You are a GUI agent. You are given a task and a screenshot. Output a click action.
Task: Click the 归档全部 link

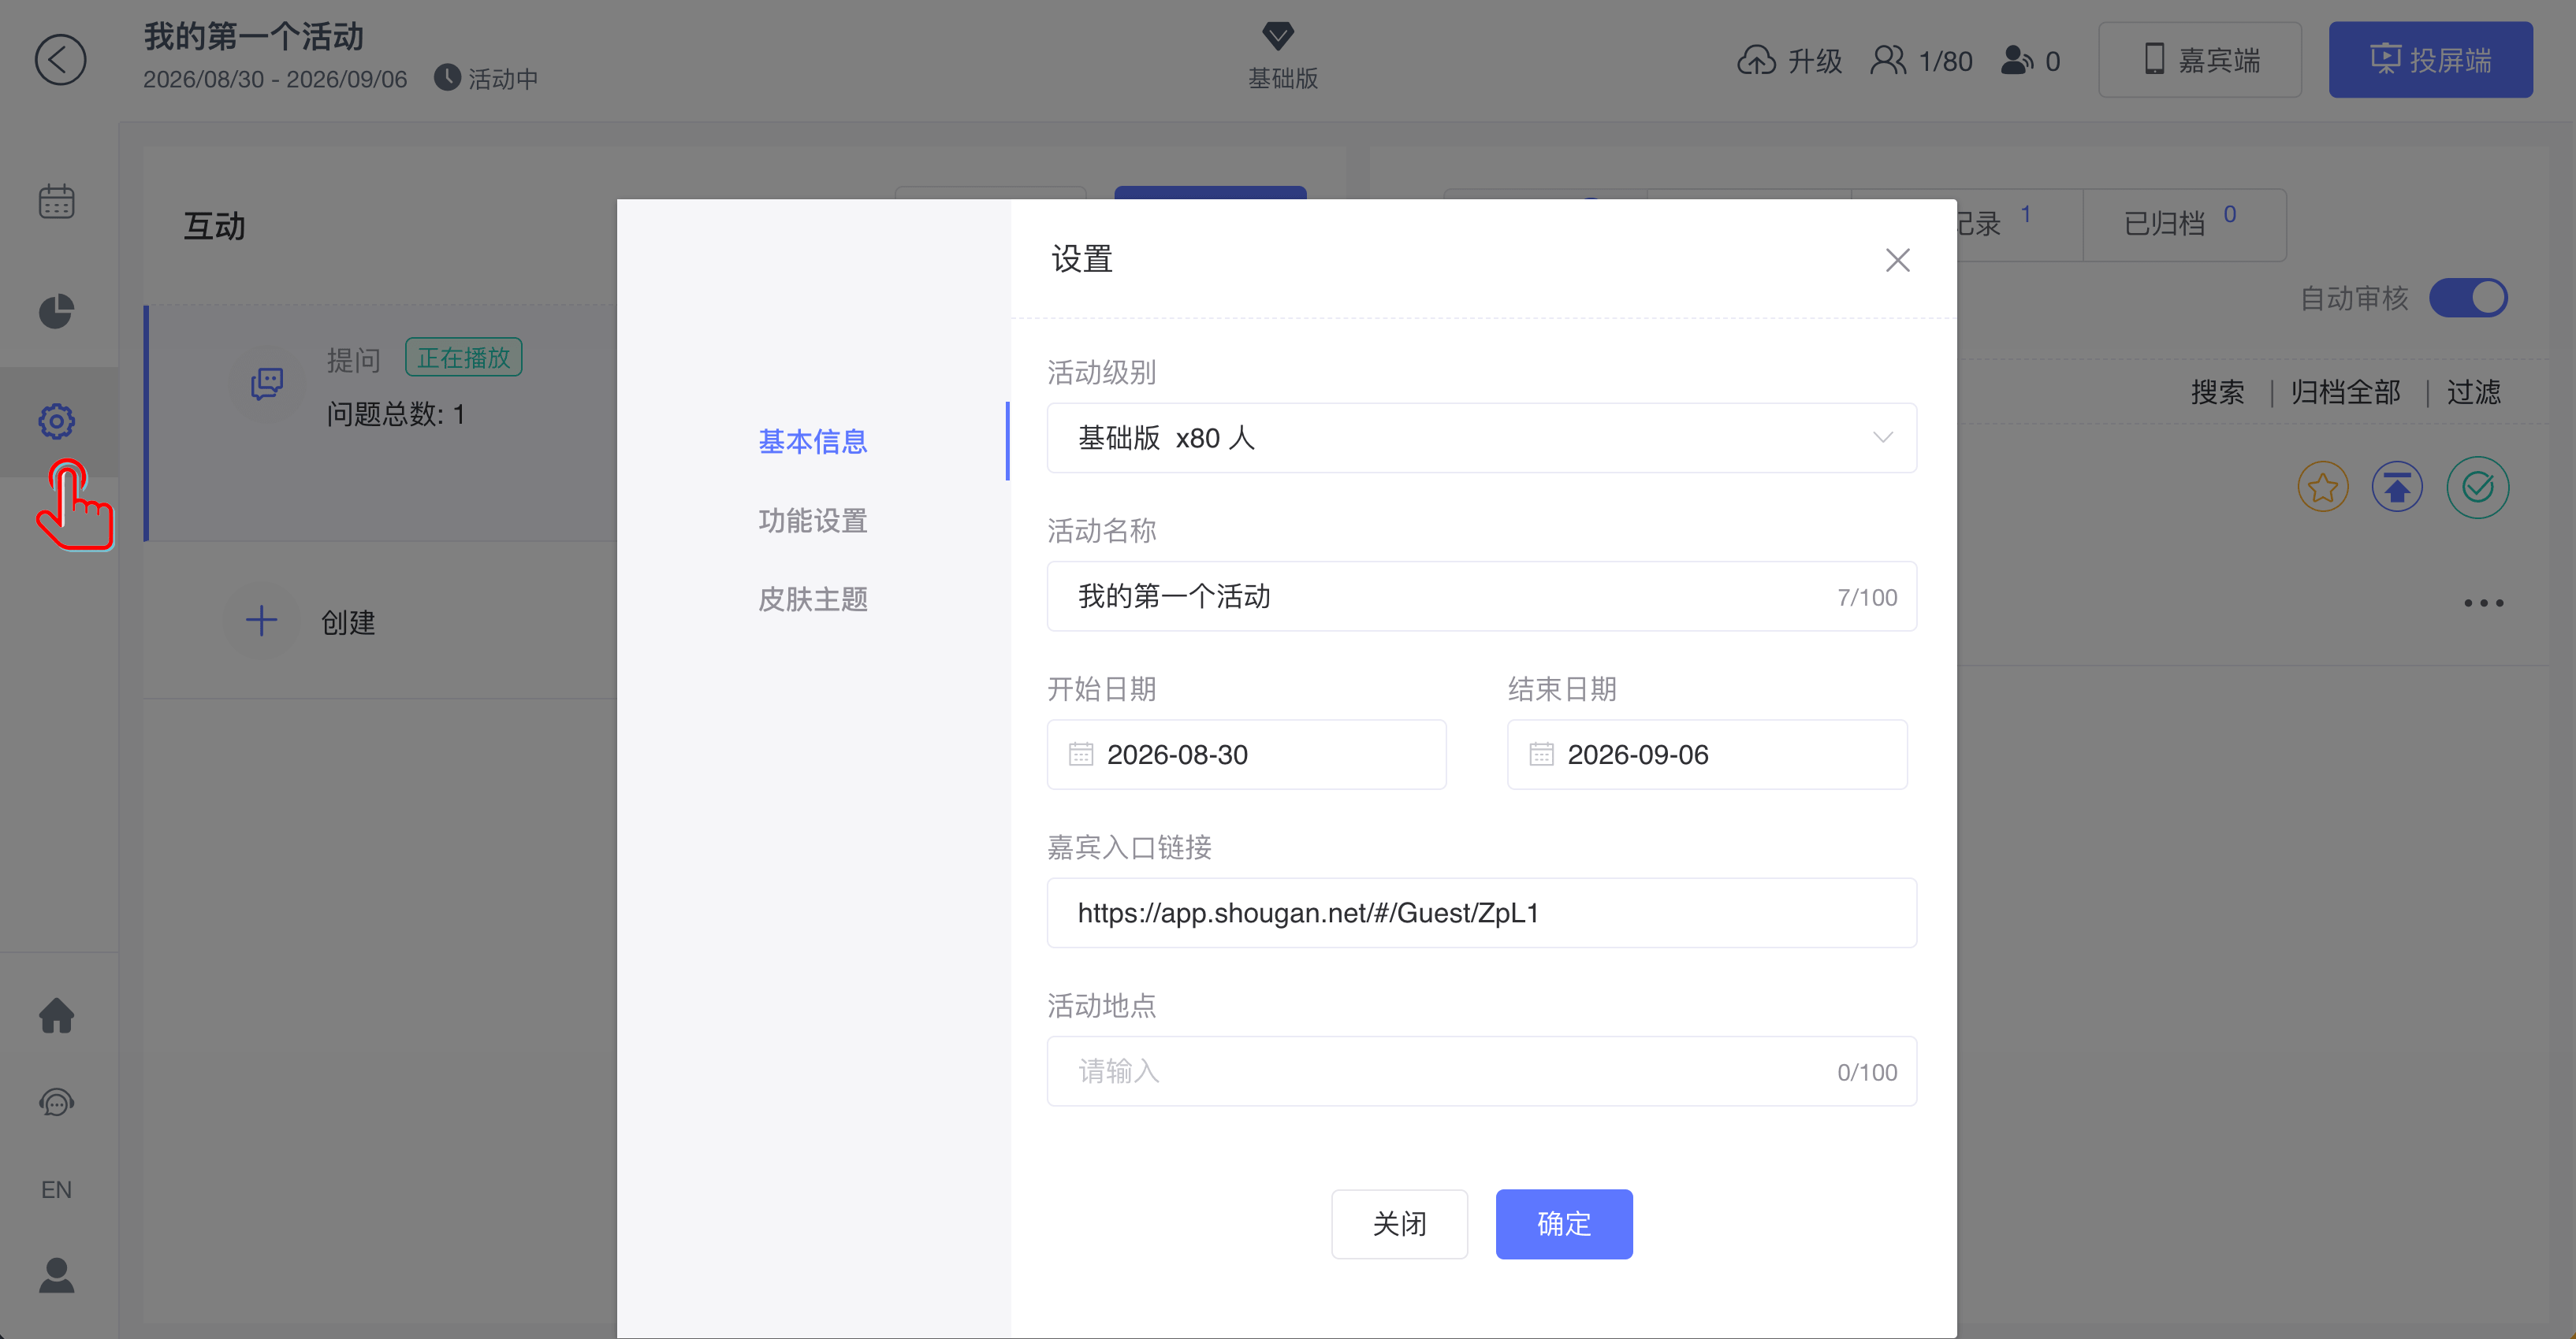2345,391
